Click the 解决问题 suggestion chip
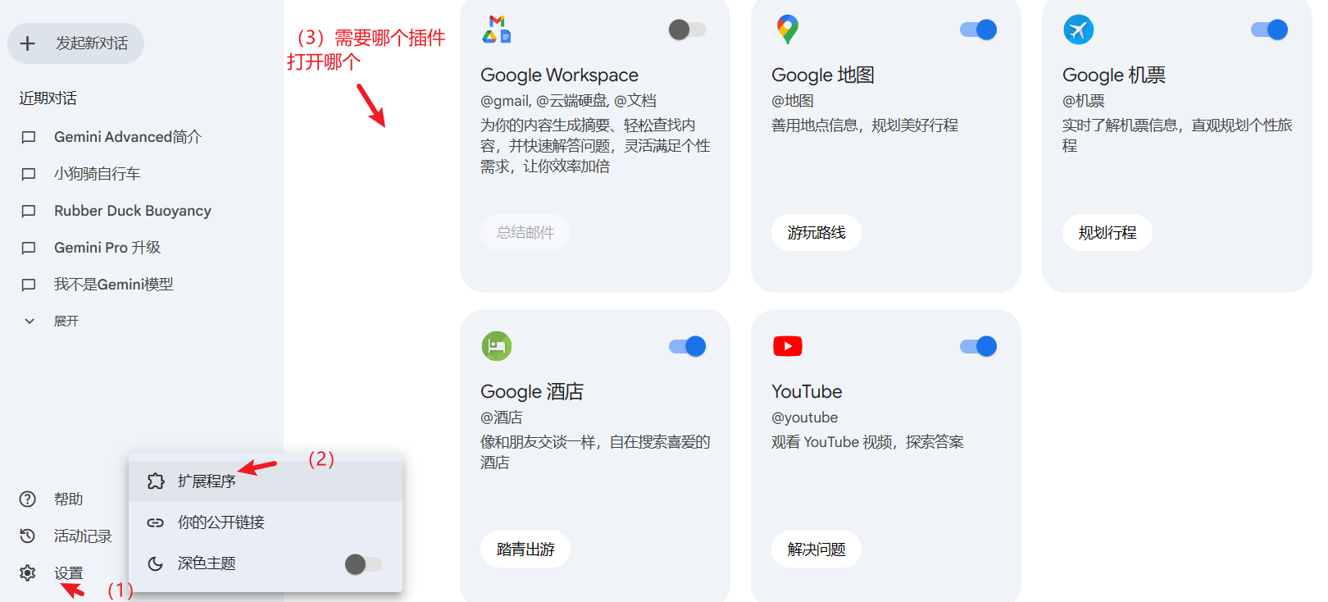The height and width of the screenshot is (602, 1328). 816,550
